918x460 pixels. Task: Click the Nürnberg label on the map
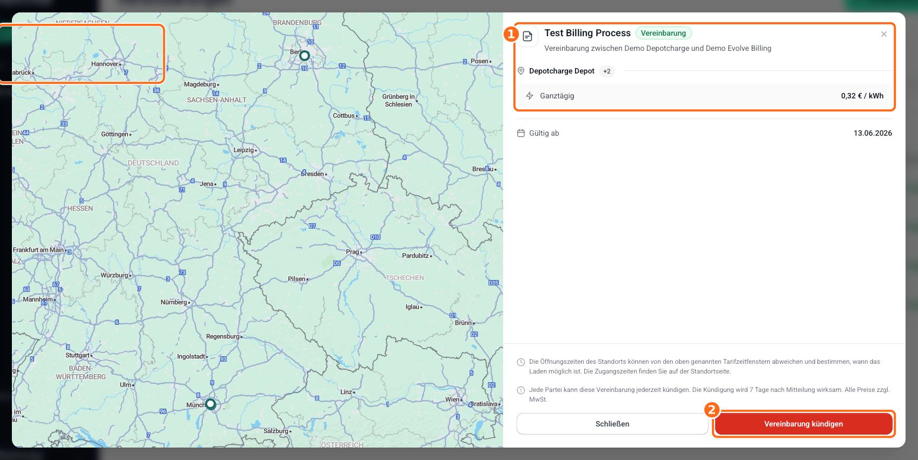[x=174, y=302]
